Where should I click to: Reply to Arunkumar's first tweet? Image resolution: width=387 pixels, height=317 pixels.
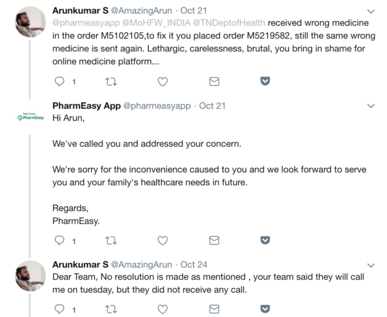tap(60, 81)
